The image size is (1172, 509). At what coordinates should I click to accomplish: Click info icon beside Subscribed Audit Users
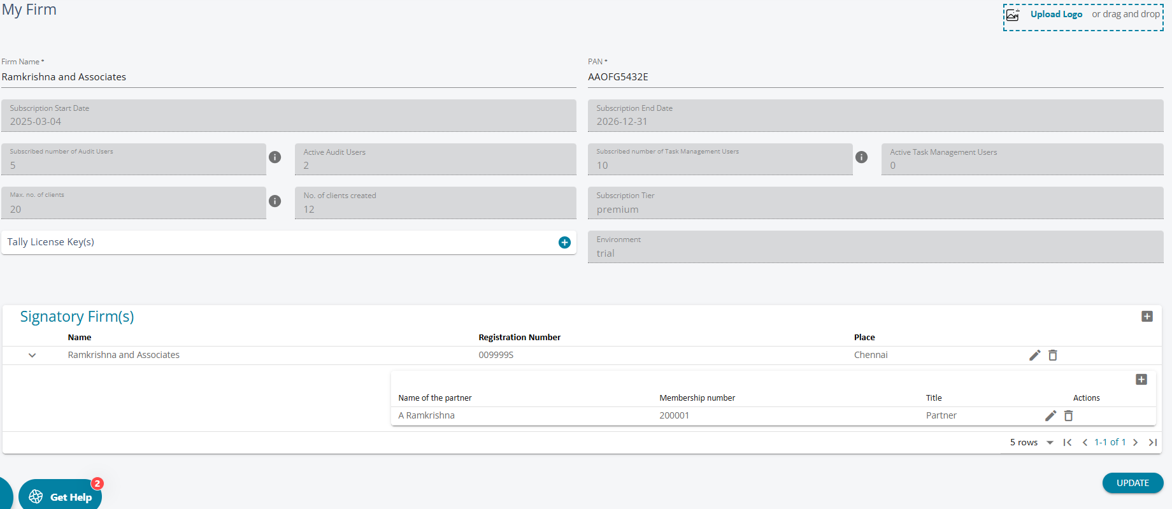click(x=275, y=157)
